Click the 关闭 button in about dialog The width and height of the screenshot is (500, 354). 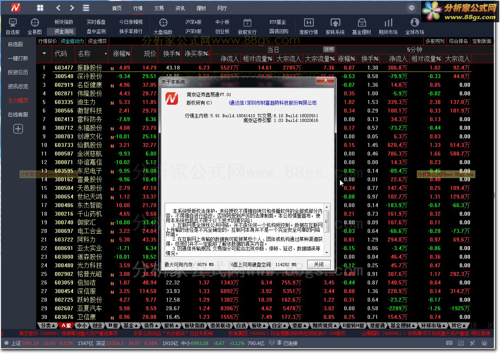pyautogui.click(x=319, y=264)
